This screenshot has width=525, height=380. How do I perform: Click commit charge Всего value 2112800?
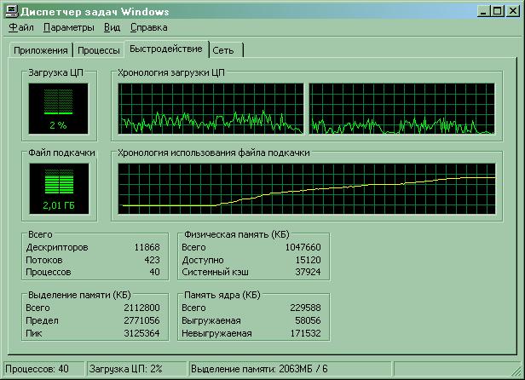click(141, 308)
